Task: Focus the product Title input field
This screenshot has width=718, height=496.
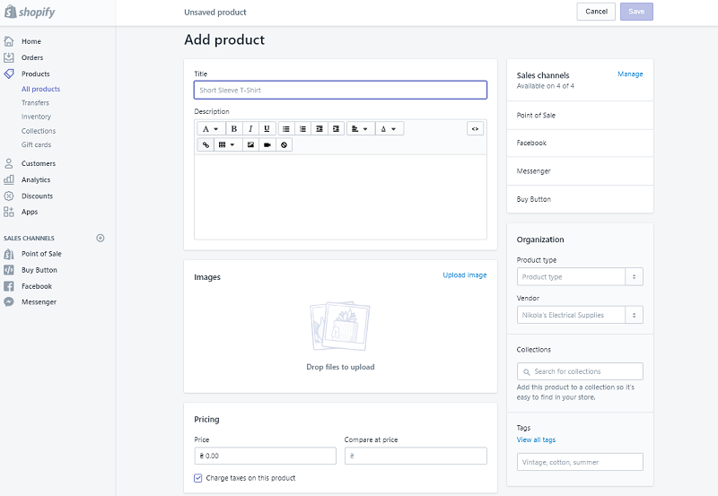Action: pos(340,90)
